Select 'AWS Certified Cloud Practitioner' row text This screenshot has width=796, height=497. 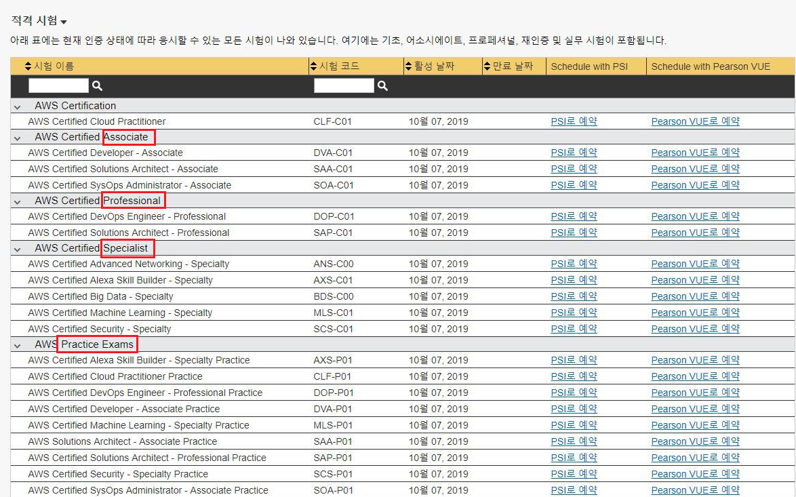(x=97, y=121)
